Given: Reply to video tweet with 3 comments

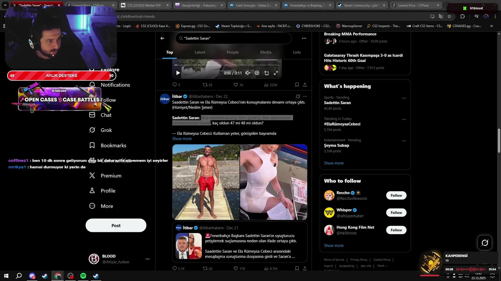Looking at the screenshot, I should tap(176, 85).
